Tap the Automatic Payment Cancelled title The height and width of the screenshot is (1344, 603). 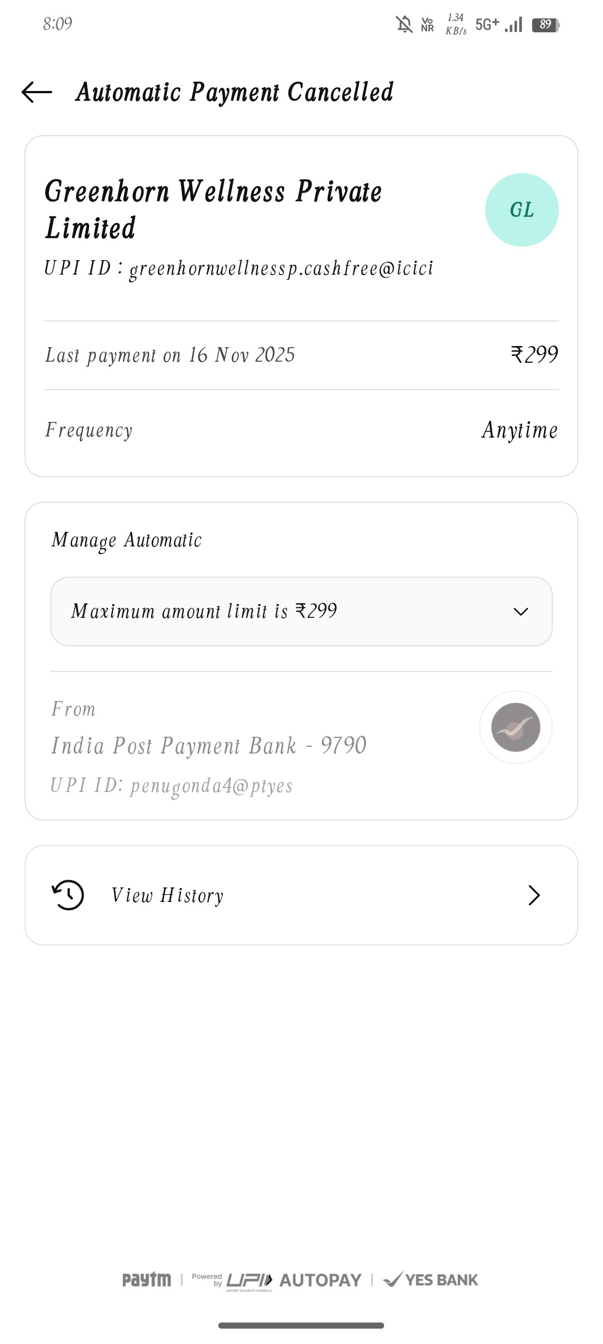pos(234,92)
